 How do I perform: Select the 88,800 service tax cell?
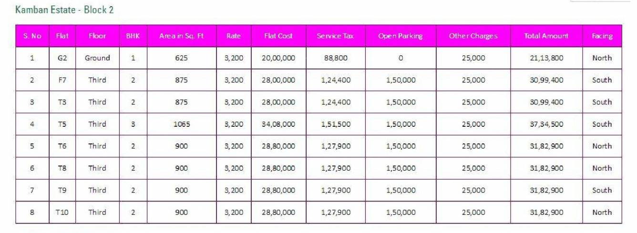pyautogui.click(x=335, y=58)
